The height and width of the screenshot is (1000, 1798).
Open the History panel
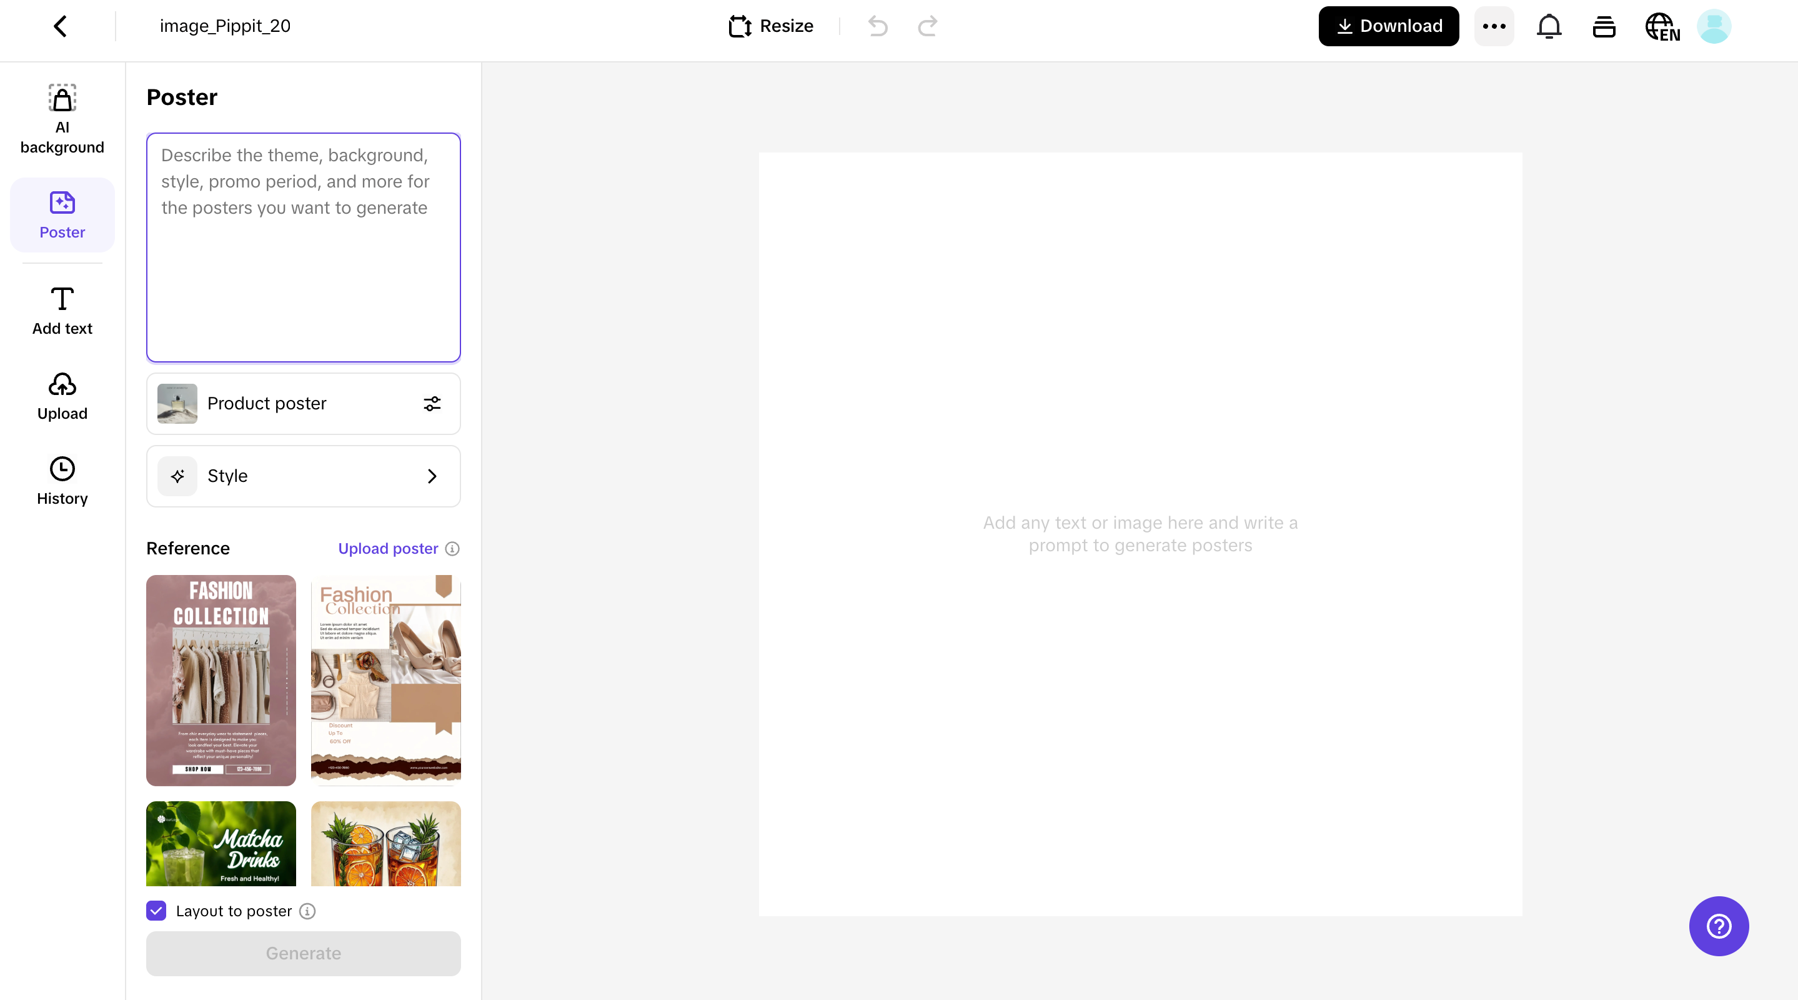click(x=62, y=481)
